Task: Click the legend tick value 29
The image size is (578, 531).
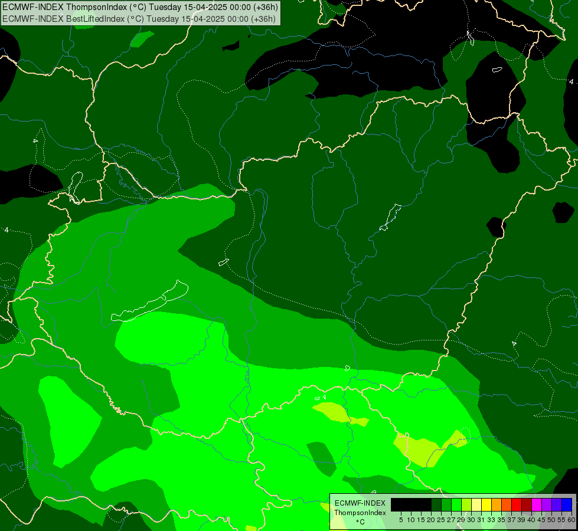Action: point(461,520)
